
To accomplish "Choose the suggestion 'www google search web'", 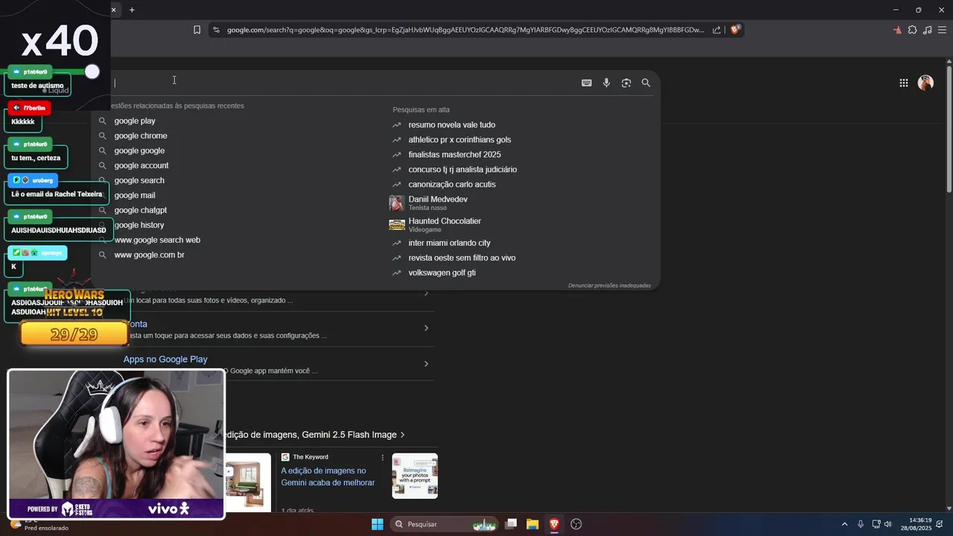I will point(157,240).
